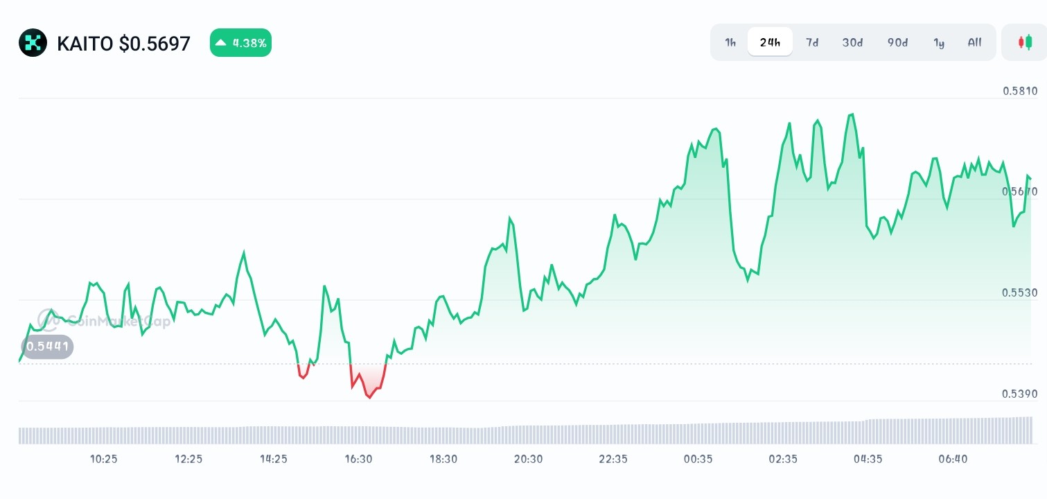Click the KAITO $0.5697 price heading
1047x499 pixels.
[123, 43]
